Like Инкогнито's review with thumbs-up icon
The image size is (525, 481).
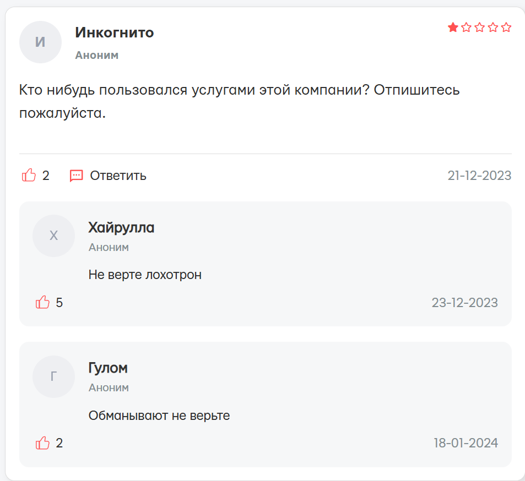[29, 176]
